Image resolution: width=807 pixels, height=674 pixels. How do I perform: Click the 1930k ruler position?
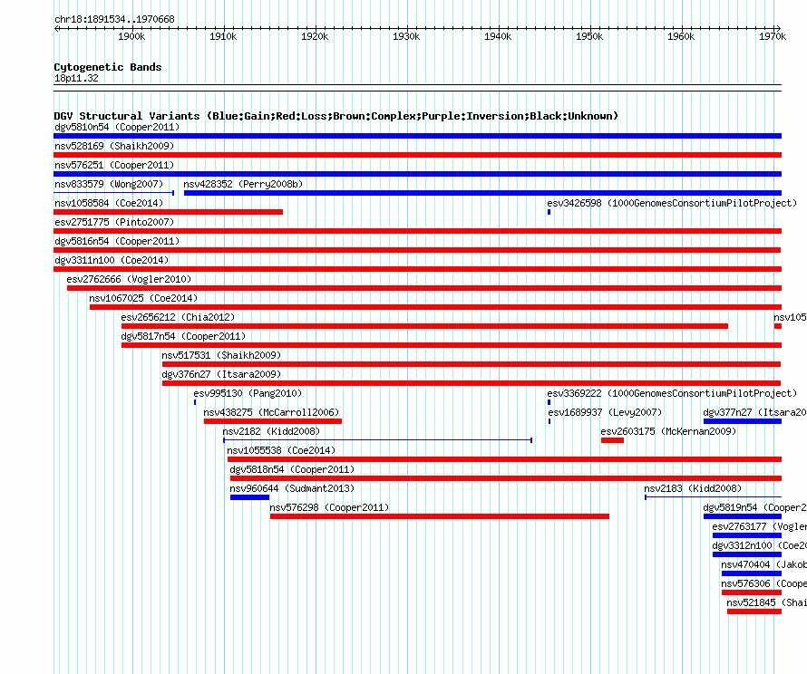pyautogui.click(x=406, y=36)
